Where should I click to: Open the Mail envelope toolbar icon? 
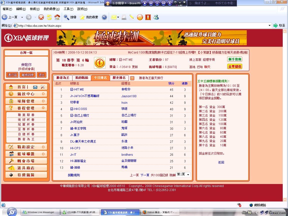[x=113, y=17]
